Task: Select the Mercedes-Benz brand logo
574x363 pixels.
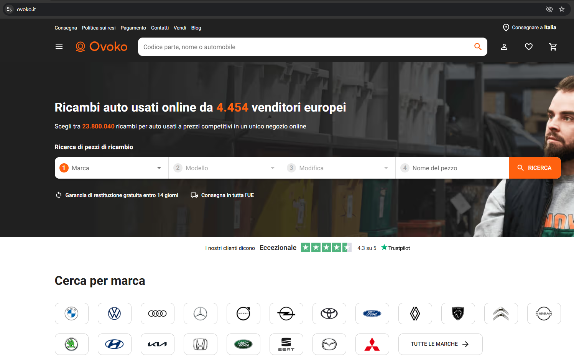Action: point(201,314)
